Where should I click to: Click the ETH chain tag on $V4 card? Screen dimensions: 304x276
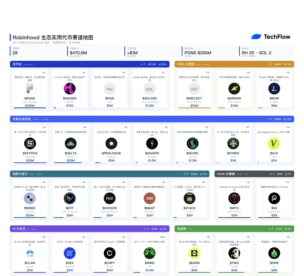coord(288,182)
